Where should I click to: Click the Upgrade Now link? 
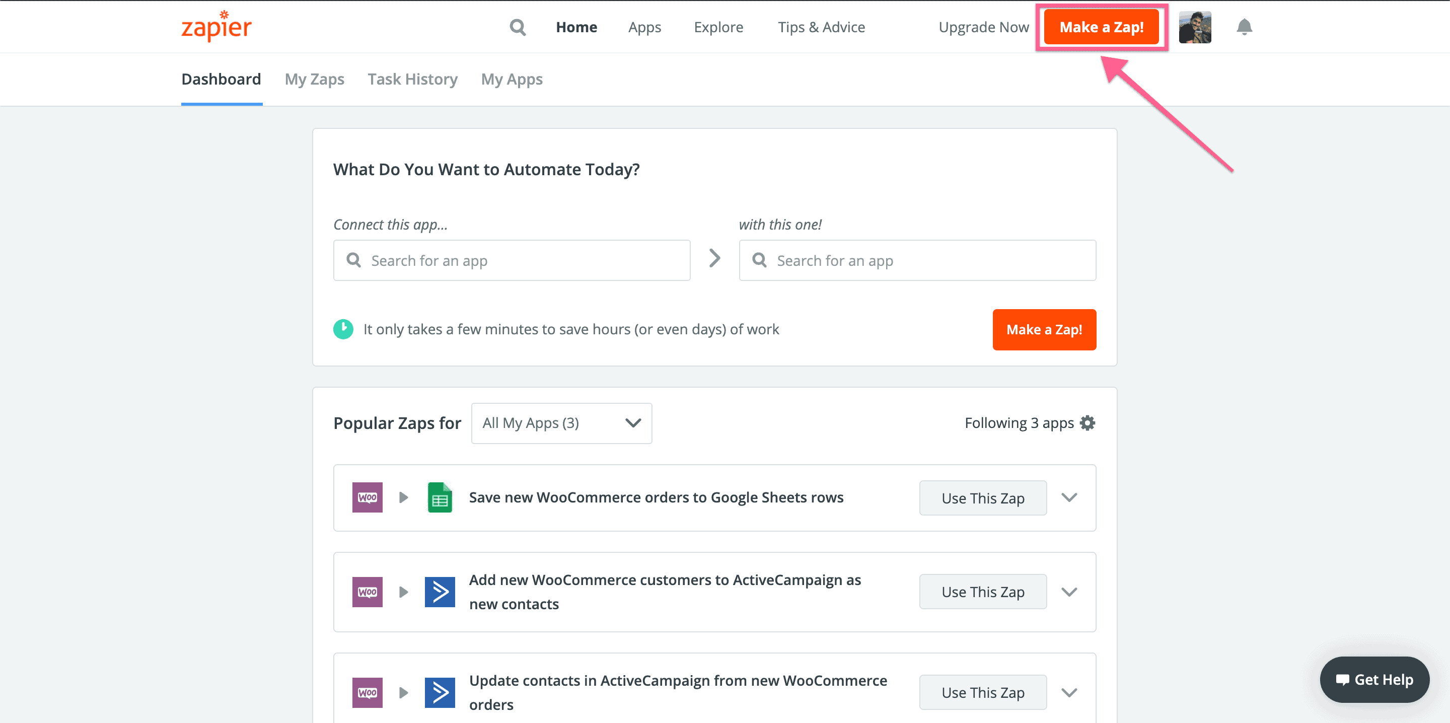pos(983,27)
